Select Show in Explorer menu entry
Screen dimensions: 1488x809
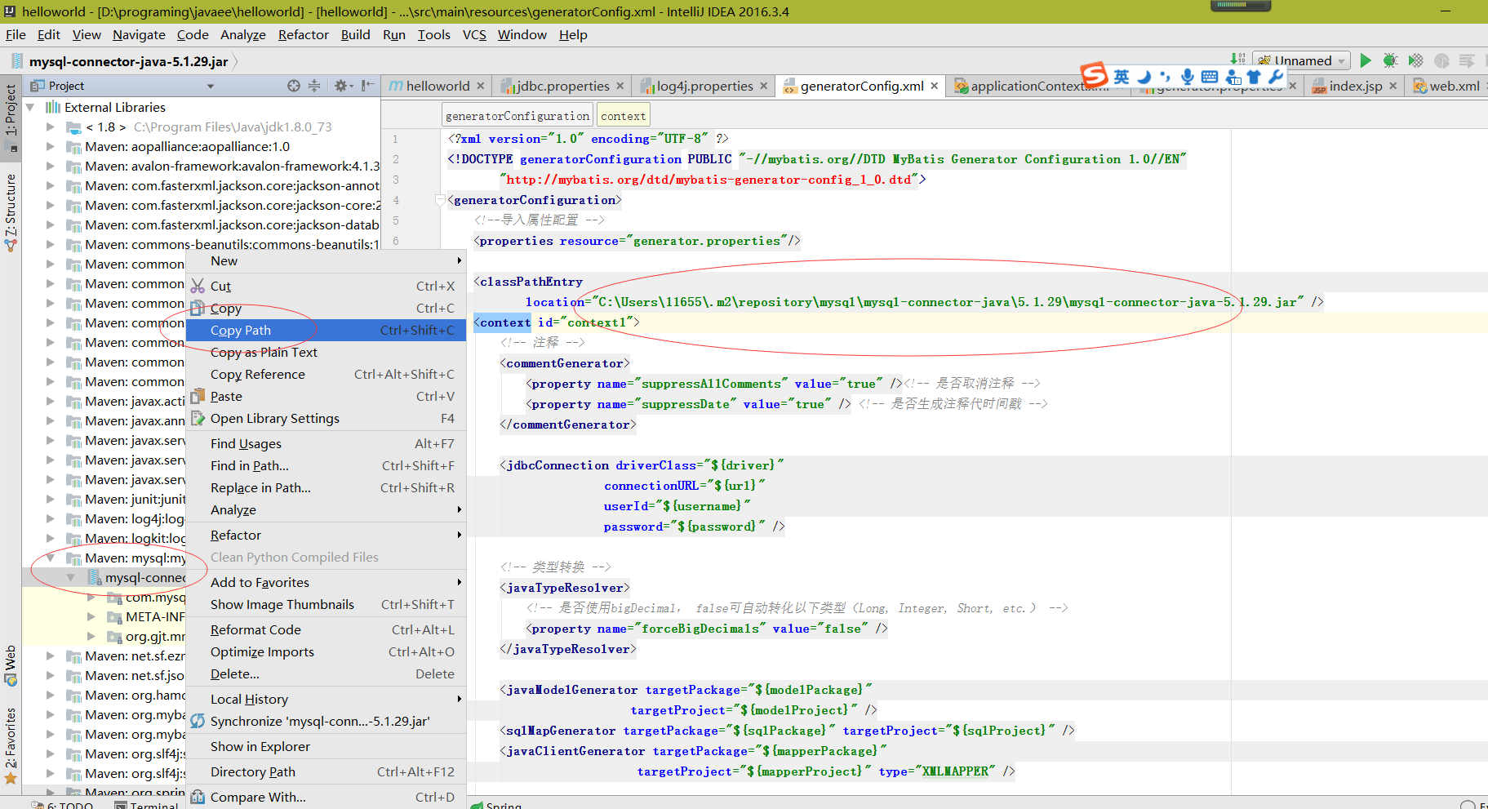326,746
